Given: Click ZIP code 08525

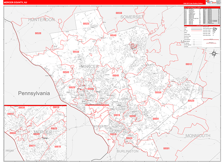Looking at the screenshot, I should point(86,24).
